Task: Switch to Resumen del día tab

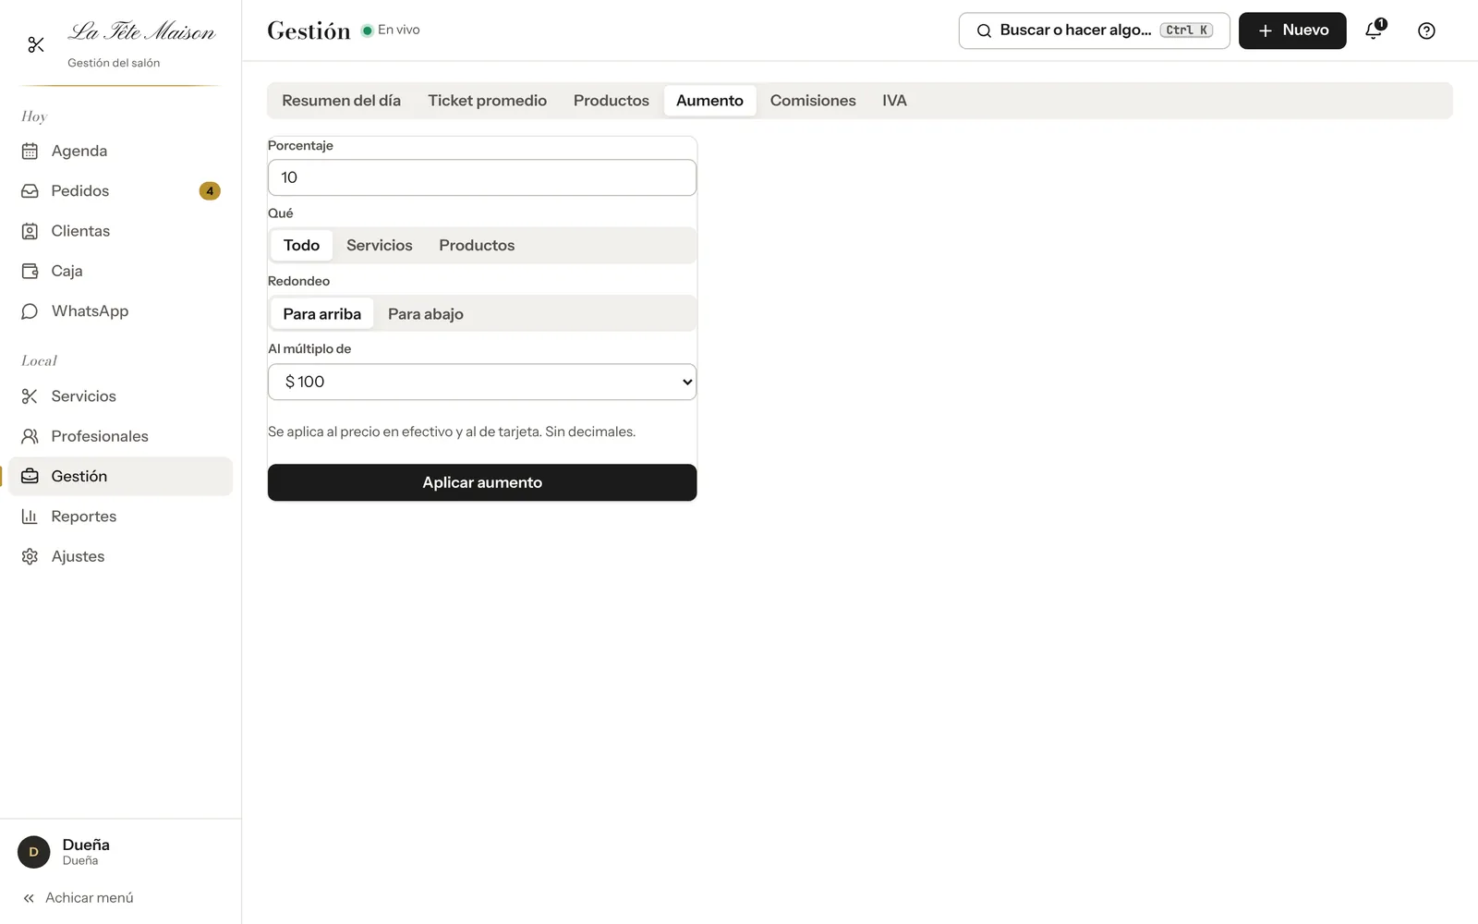Action: [341, 101]
